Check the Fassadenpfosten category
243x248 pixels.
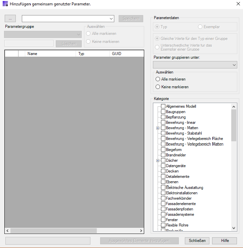point(163,209)
